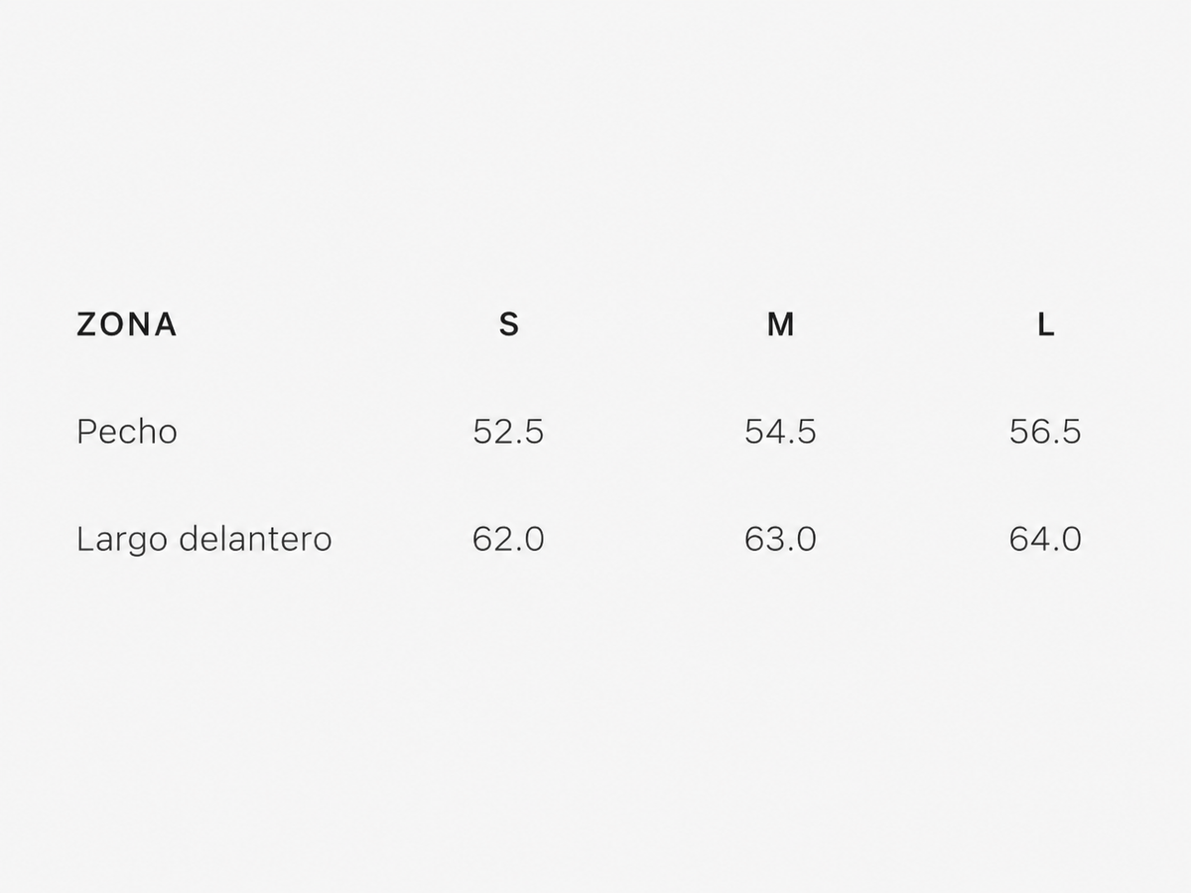
Task: Select the S size column header
Action: [508, 324]
